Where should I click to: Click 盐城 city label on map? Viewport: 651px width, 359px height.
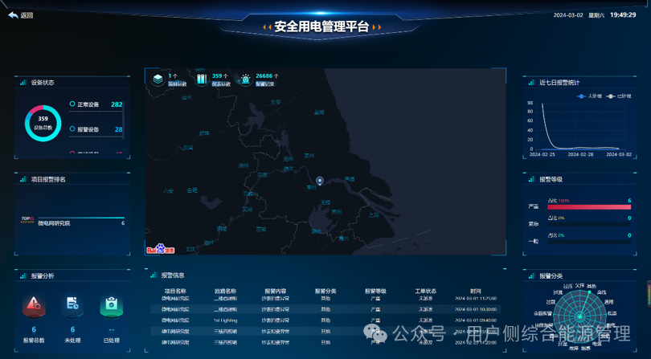(x=319, y=112)
